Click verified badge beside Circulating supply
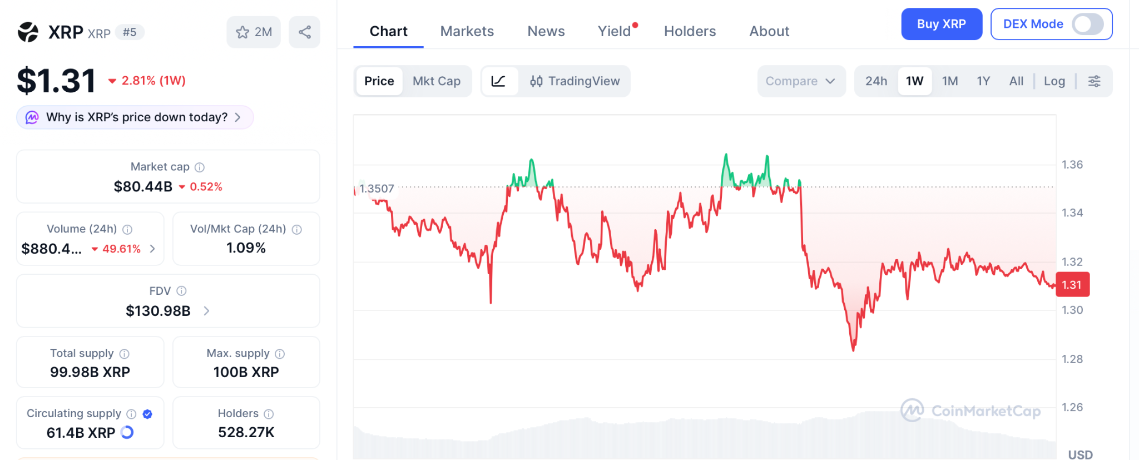The height and width of the screenshot is (460, 1139). (147, 413)
